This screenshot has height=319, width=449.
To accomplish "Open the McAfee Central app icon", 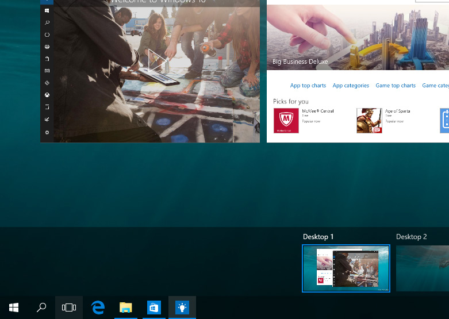I will [286, 121].
